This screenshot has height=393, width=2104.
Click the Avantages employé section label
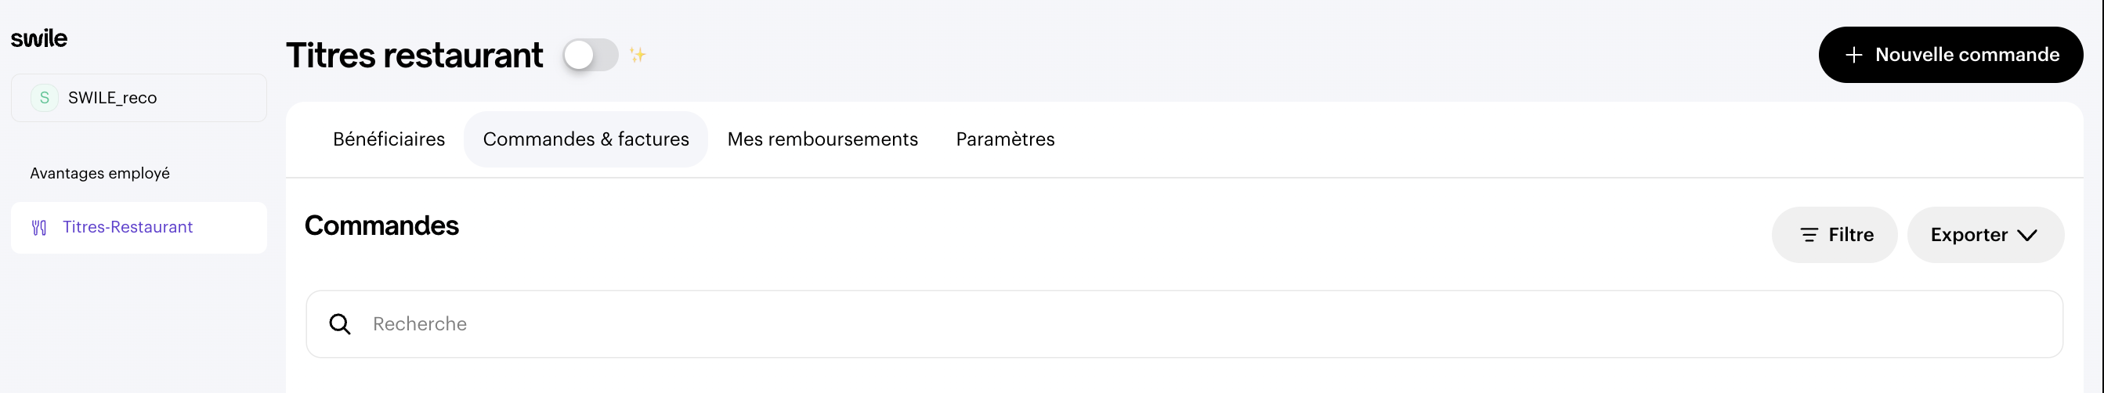(x=99, y=173)
